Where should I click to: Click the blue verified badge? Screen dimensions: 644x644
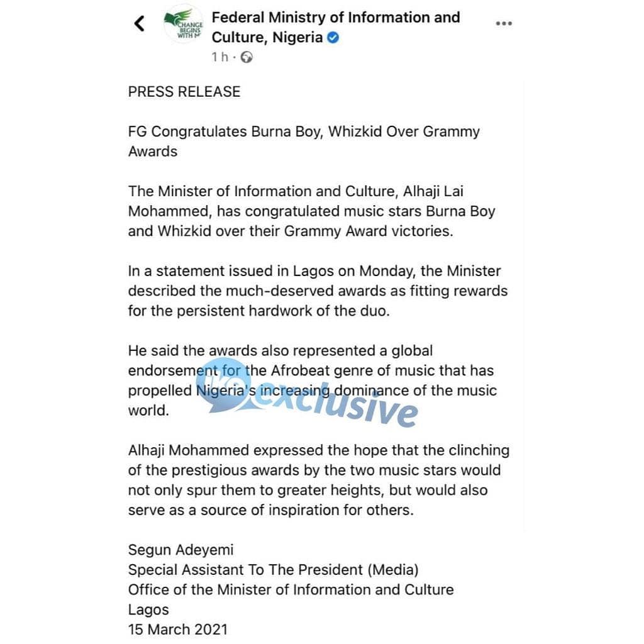click(333, 38)
